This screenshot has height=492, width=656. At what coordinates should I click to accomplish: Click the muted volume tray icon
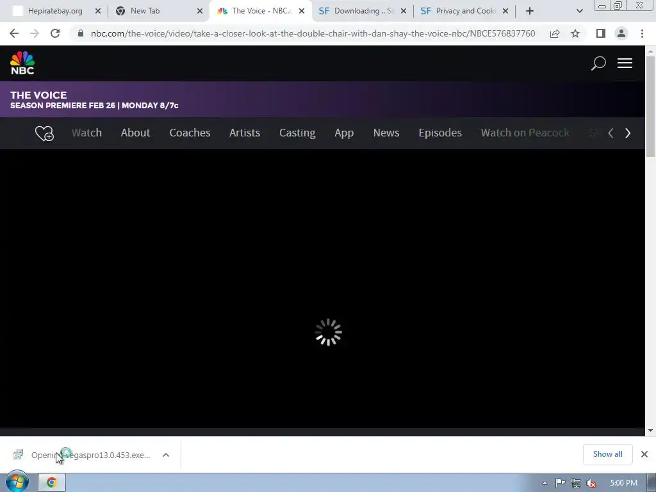tap(591, 483)
